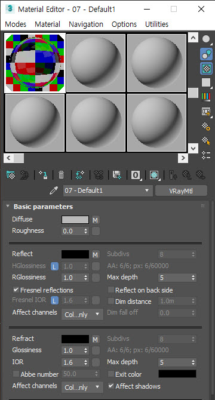Click Go Forward to Sibling icon
Viewport: 215px width, 400px height.
pos(201,175)
